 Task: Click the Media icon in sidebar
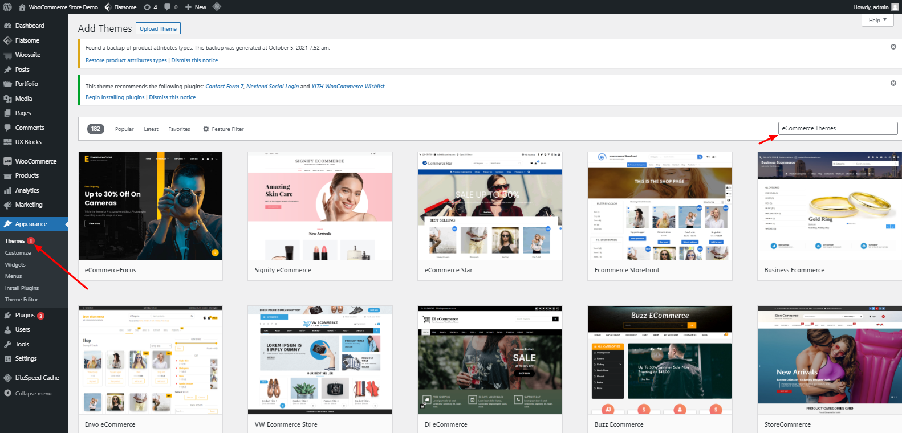[7, 99]
